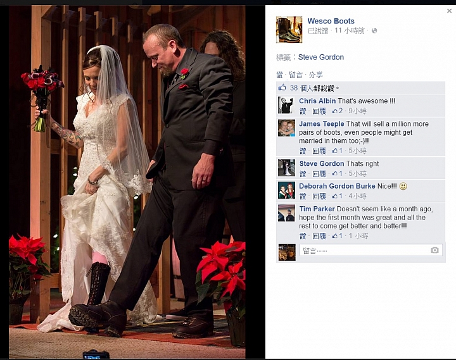Click the camera icon in comment box
Image resolution: width=456 pixels, height=360 pixels.
tap(434, 250)
